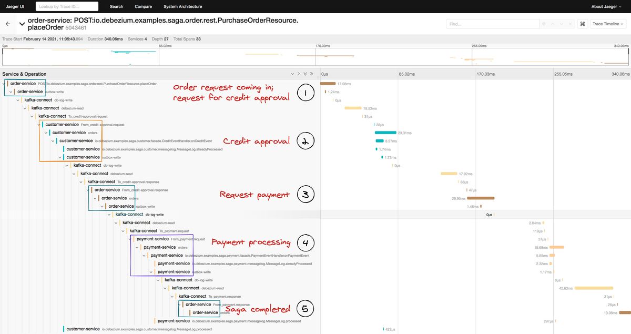Collapse kafka-connect To_credit-approval.request span
Screen dimensions: 631x334
32,116
